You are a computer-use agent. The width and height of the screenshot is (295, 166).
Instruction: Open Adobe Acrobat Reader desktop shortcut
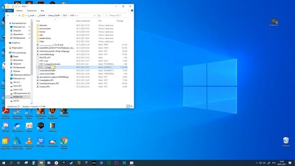pyautogui.click(x=6, y=113)
